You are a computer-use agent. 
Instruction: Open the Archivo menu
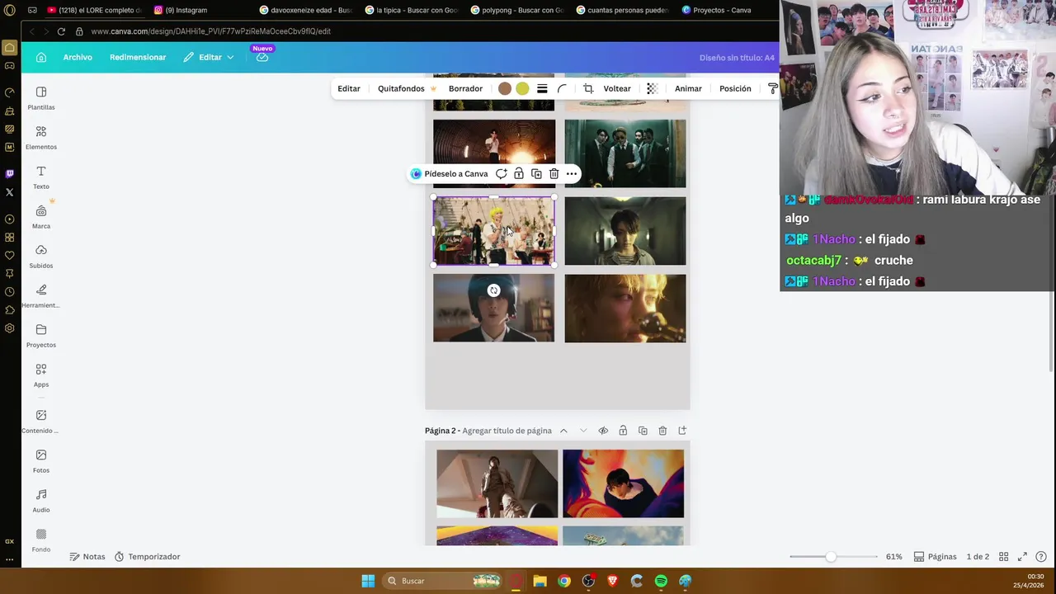click(x=78, y=57)
